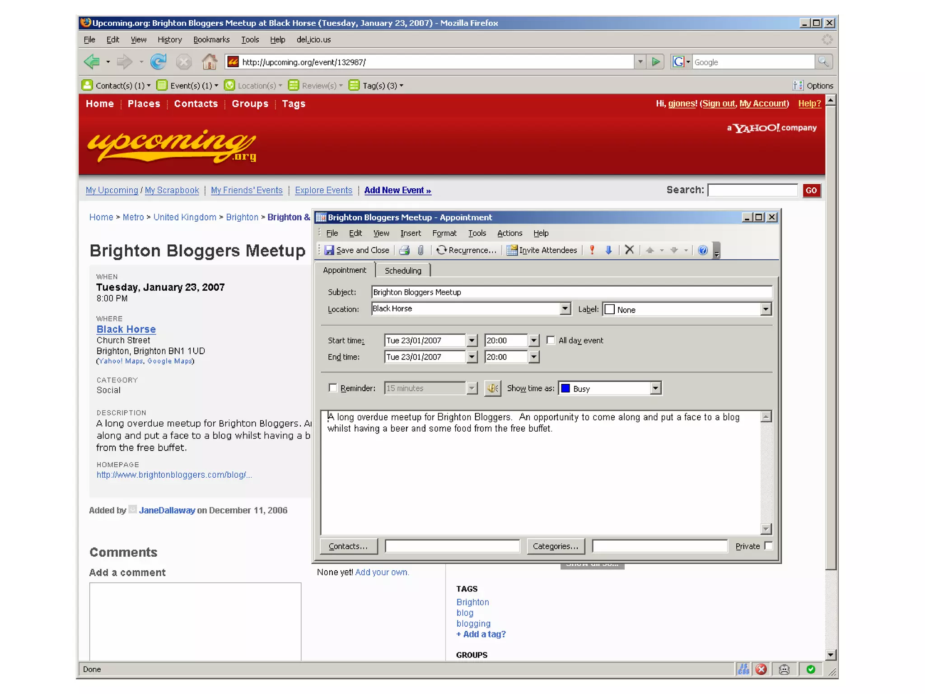This screenshot has height=694, width=925.
Task: Click the Firefox Forward arrow button
Action: pyautogui.click(x=124, y=61)
